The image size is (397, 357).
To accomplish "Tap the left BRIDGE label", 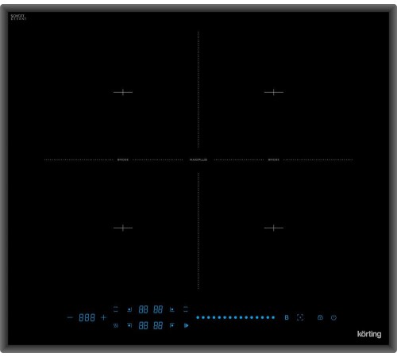I will pos(123,159).
